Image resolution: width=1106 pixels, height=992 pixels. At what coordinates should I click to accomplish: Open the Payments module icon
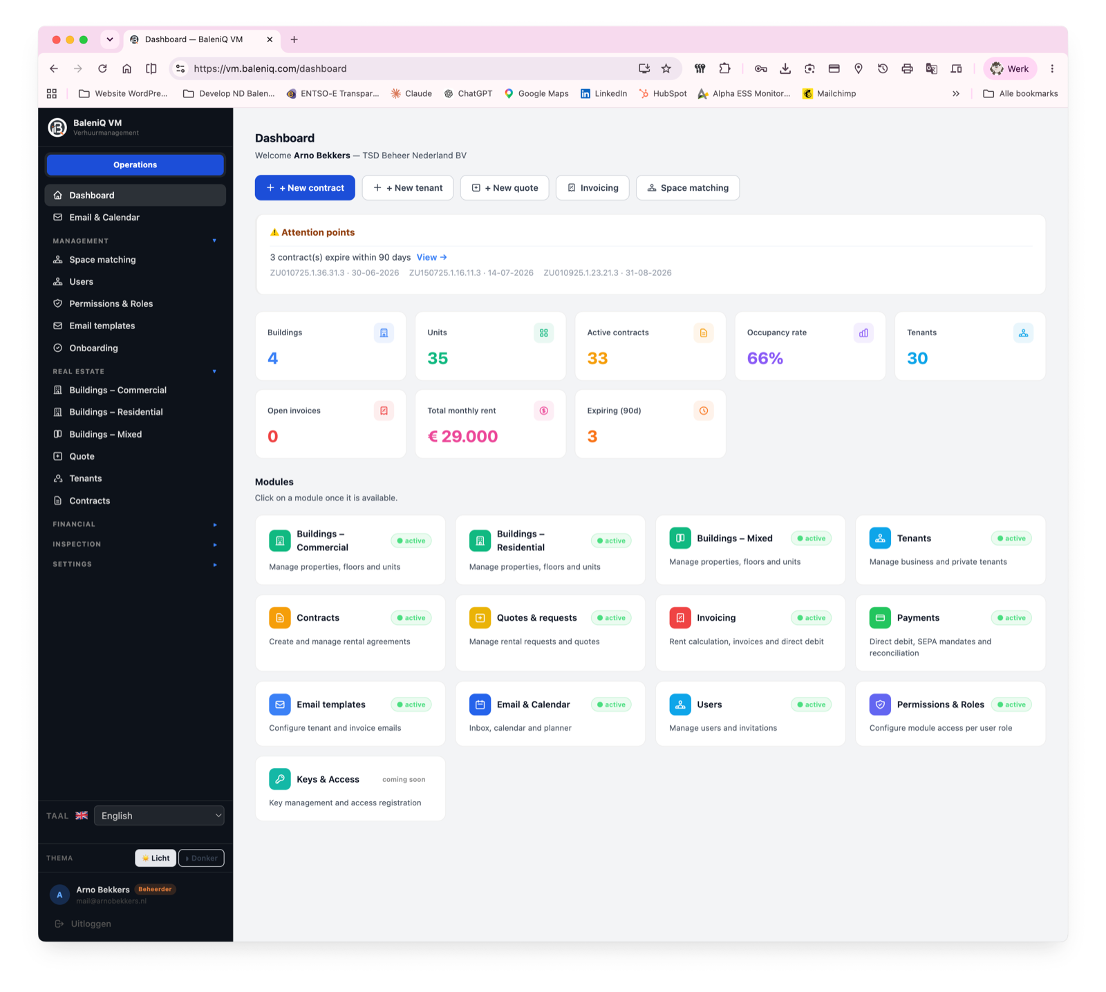point(880,617)
